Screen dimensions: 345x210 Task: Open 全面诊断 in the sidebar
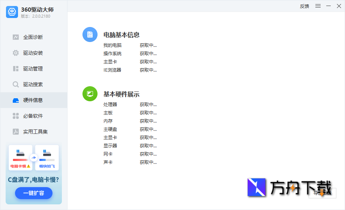tap(34, 37)
